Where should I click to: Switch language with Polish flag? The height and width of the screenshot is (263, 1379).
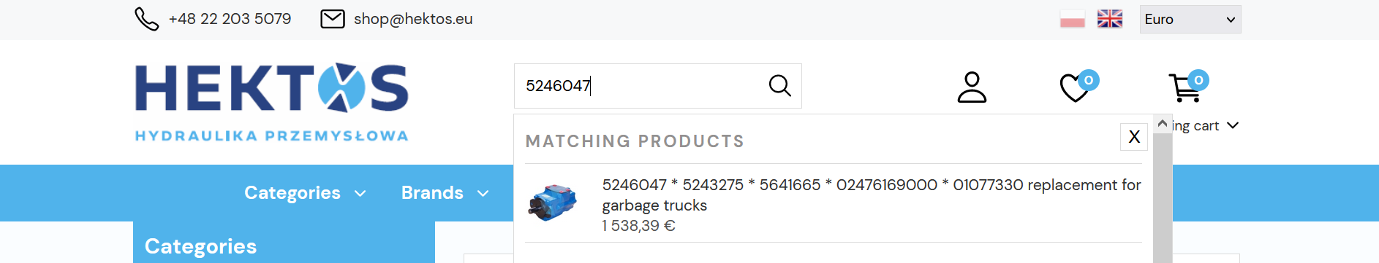pyautogui.click(x=1073, y=19)
